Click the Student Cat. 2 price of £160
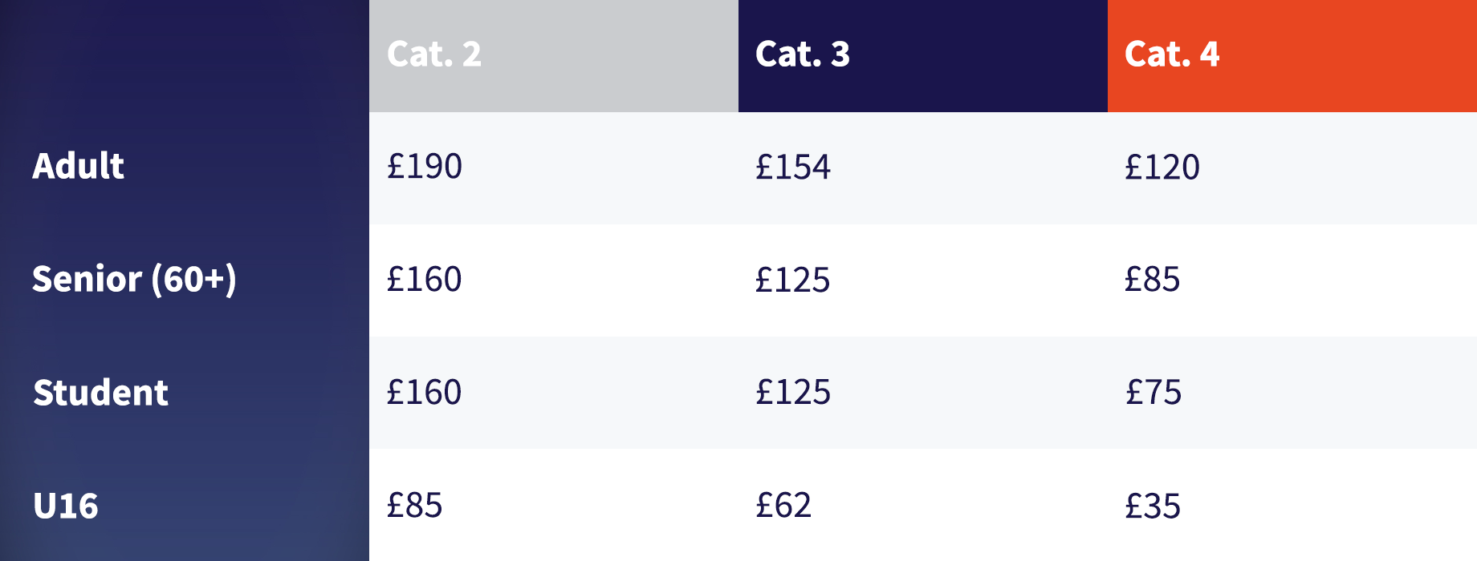The height and width of the screenshot is (561, 1477). pyautogui.click(x=425, y=393)
